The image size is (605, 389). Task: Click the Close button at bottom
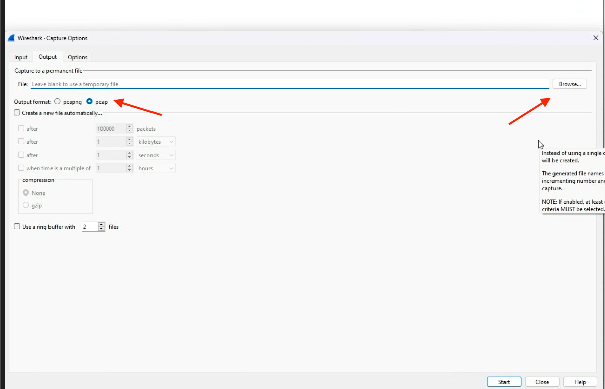[542, 382]
